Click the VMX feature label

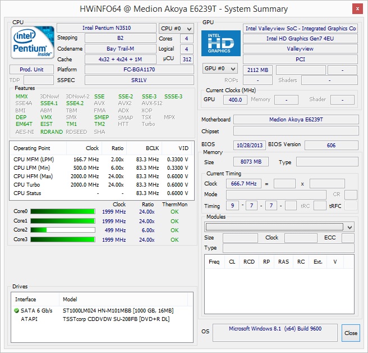click(46, 117)
